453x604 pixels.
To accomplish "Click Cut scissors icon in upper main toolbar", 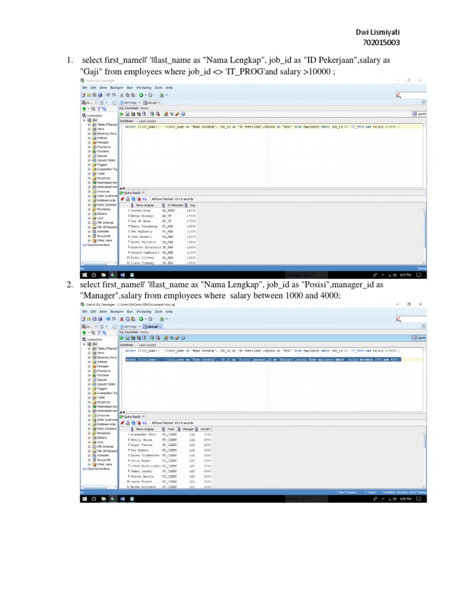I will pyautogui.click(x=121, y=94).
